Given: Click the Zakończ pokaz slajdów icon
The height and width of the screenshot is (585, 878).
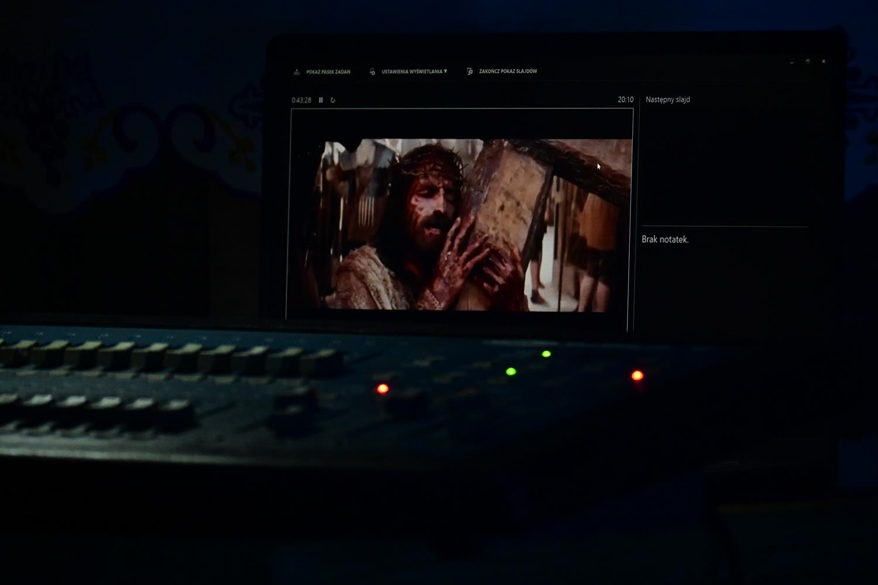Looking at the screenshot, I should [x=469, y=71].
